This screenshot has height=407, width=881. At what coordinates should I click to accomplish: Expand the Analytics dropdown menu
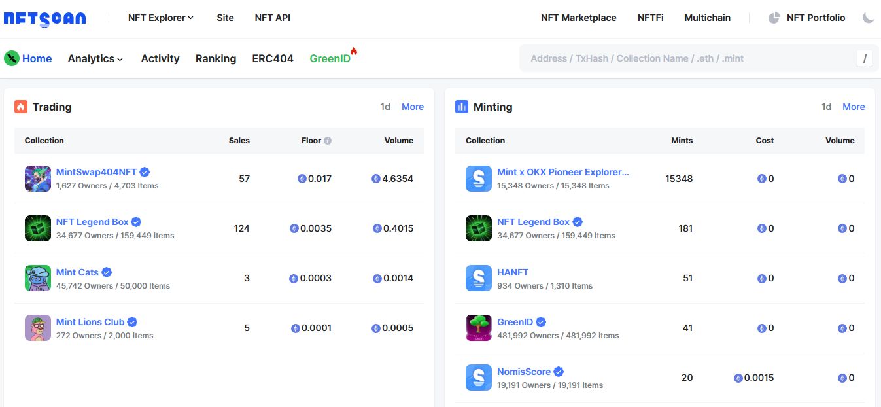95,58
